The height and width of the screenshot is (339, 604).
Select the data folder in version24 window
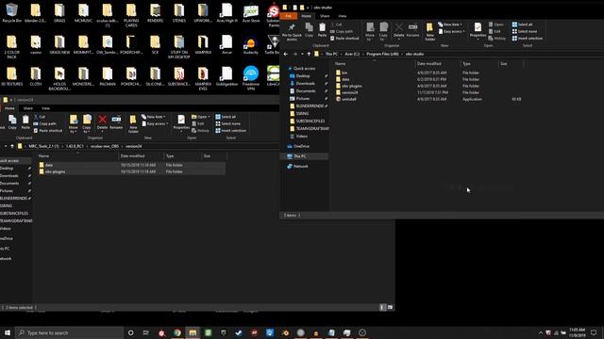tap(49, 165)
